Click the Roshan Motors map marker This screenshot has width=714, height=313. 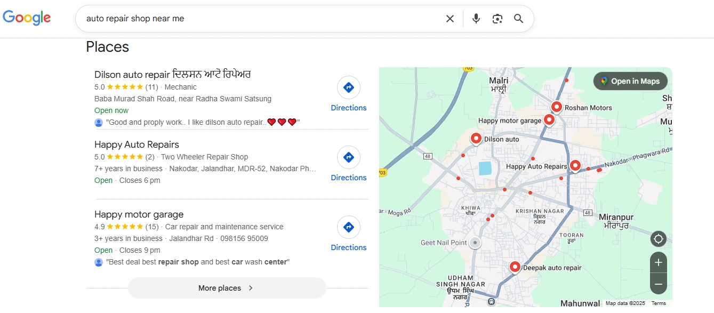(x=556, y=106)
